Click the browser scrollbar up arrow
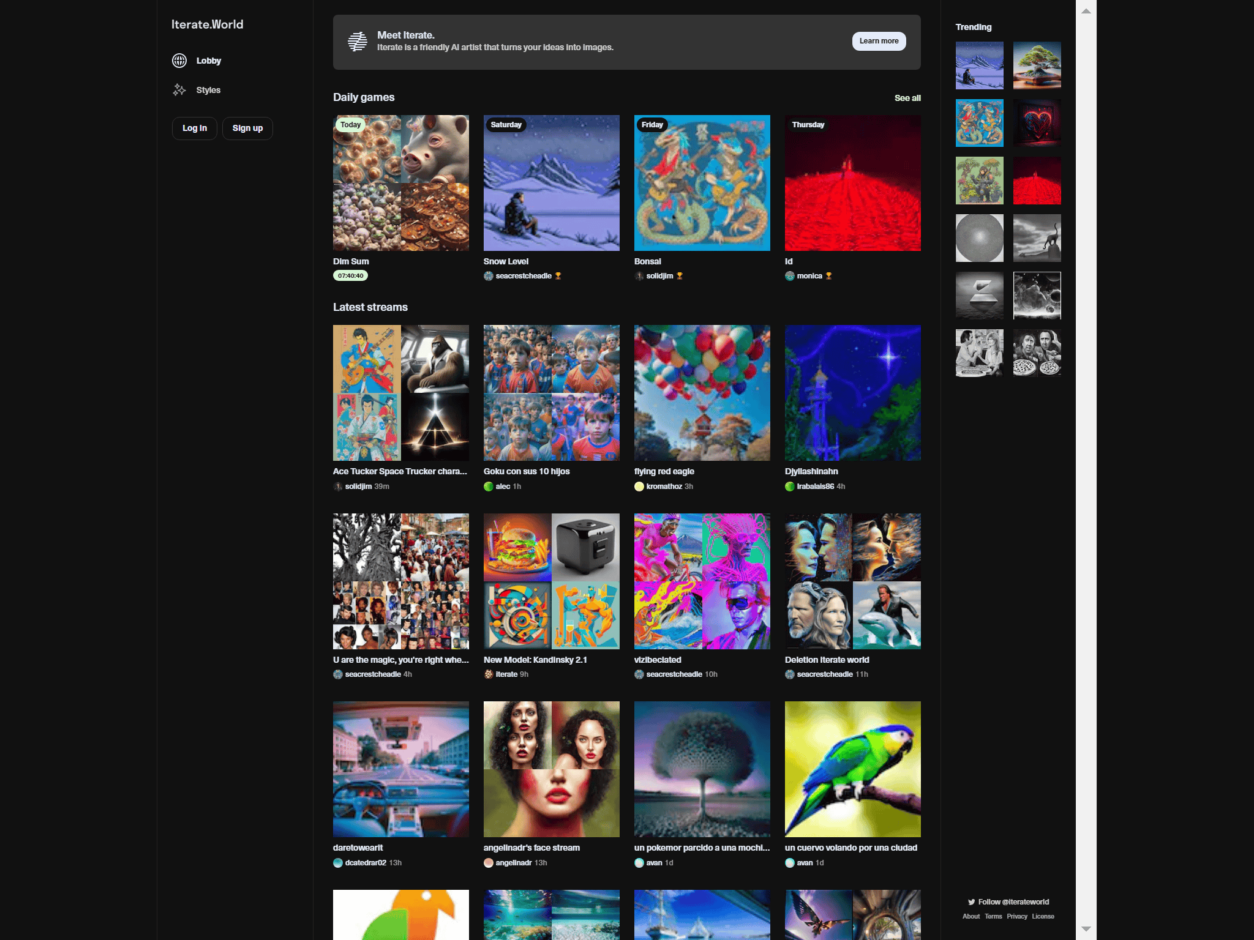The width and height of the screenshot is (1254, 940). (x=1086, y=11)
